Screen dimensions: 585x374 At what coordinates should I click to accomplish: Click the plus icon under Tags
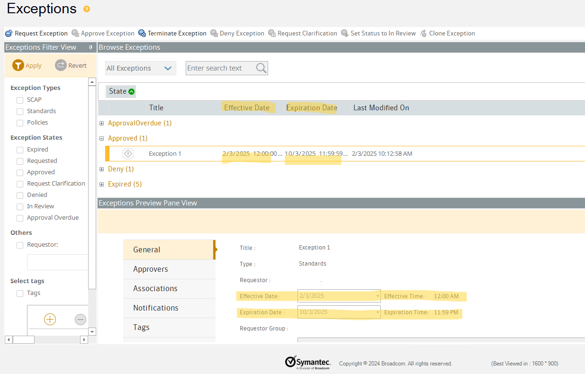[50, 320]
